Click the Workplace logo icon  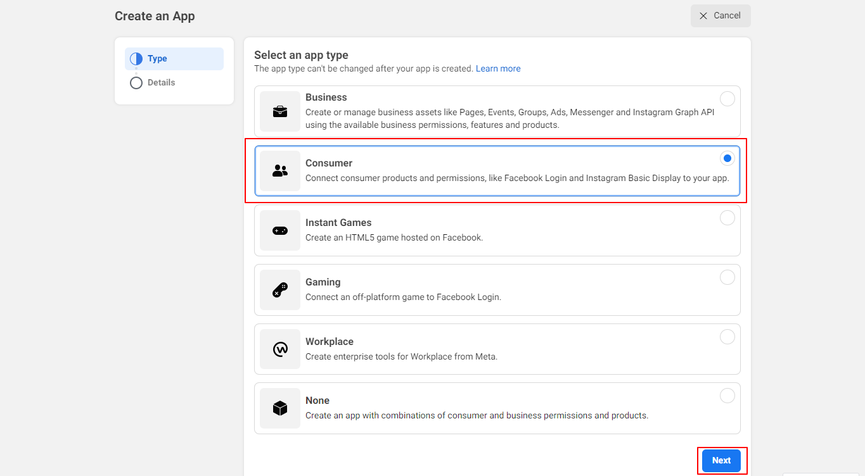click(x=280, y=349)
